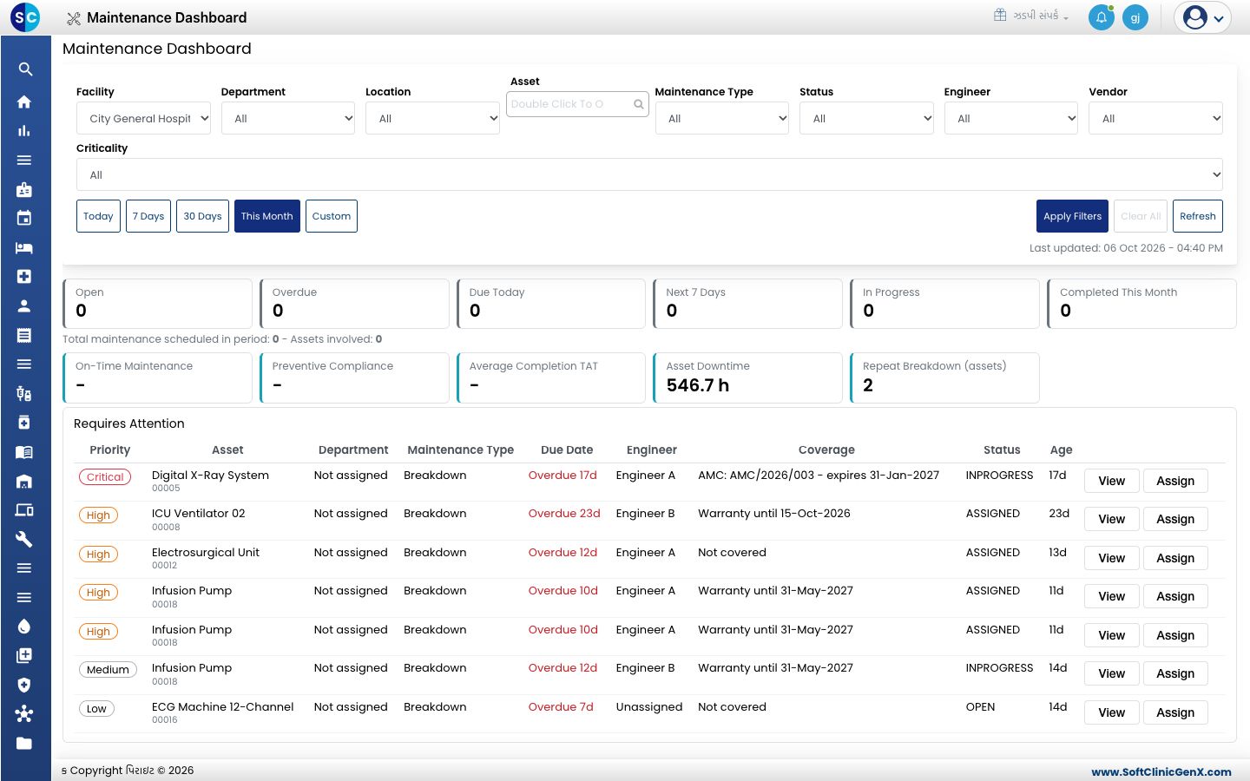Open the calendar sidebar icon
Screen dimensions: 1250x781
click(24, 219)
